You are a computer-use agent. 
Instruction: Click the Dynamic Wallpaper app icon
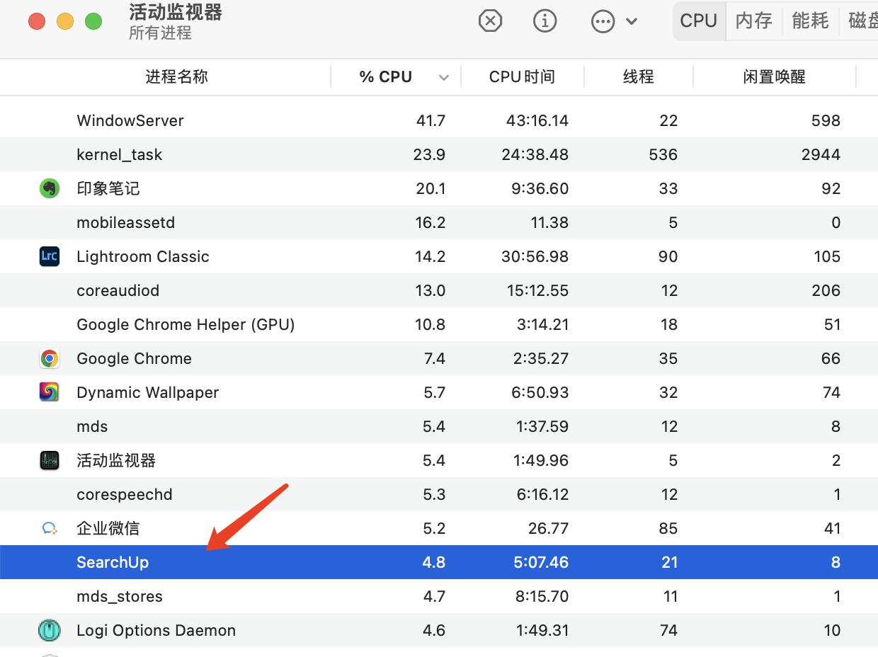click(x=49, y=392)
